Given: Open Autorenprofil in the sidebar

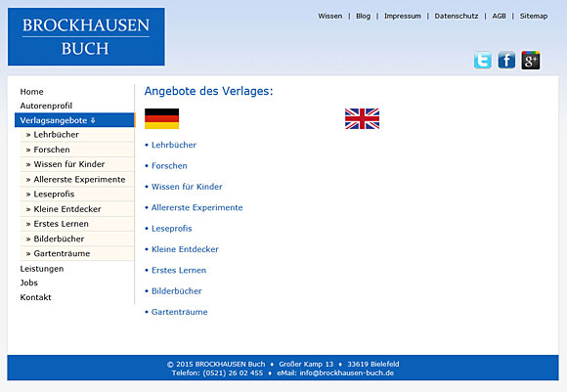Looking at the screenshot, I should point(46,106).
